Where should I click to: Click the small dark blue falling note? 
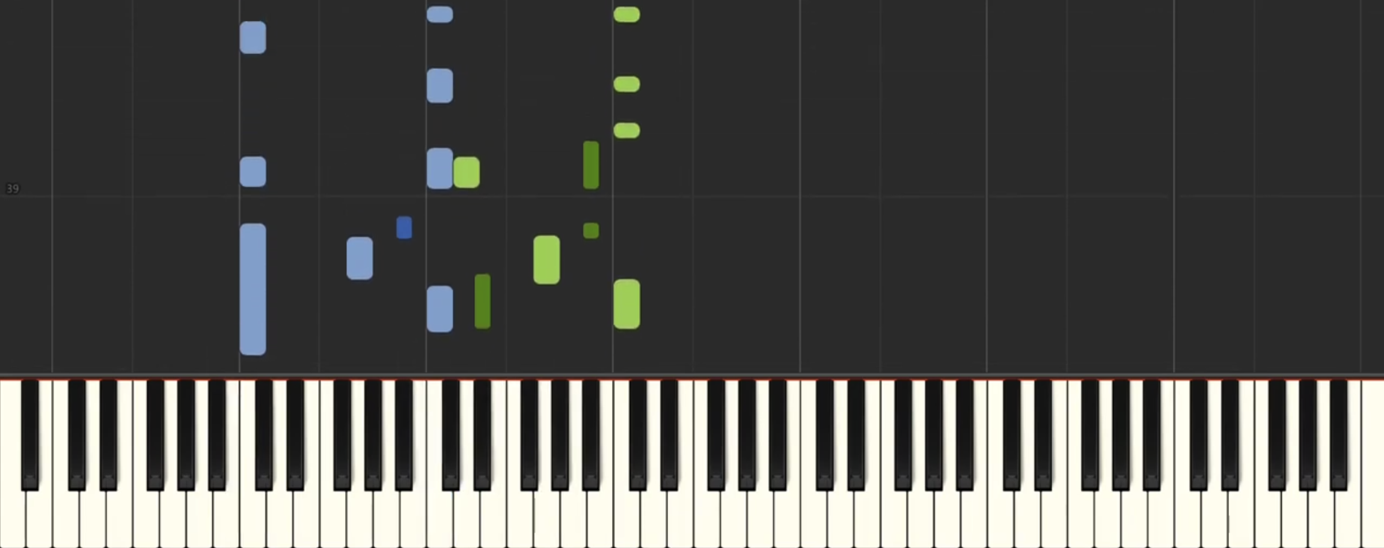click(x=404, y=228)
